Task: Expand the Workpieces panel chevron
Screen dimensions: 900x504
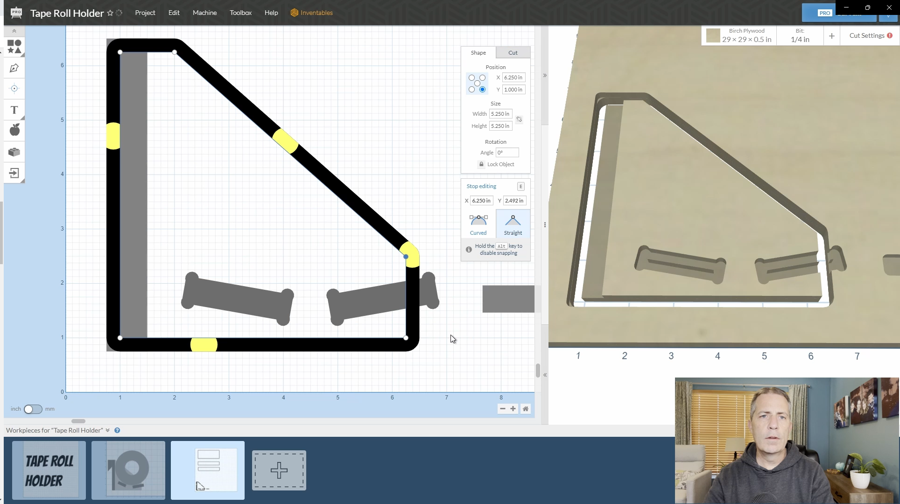Action: (108, 430)
